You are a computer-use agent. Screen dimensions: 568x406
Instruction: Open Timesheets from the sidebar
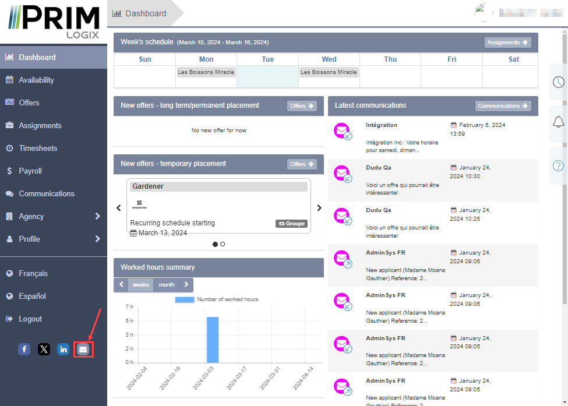(38, 149)
